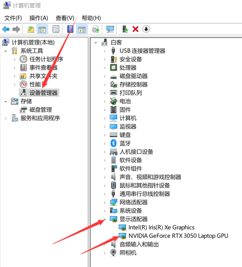Collapse the 存储 tree node
The image size is (242, 267).
click(x=6, y=101)
